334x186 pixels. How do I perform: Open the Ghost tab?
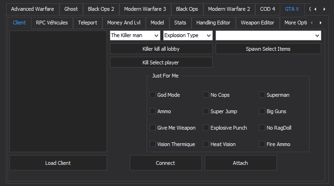click(x=71, y=9)
